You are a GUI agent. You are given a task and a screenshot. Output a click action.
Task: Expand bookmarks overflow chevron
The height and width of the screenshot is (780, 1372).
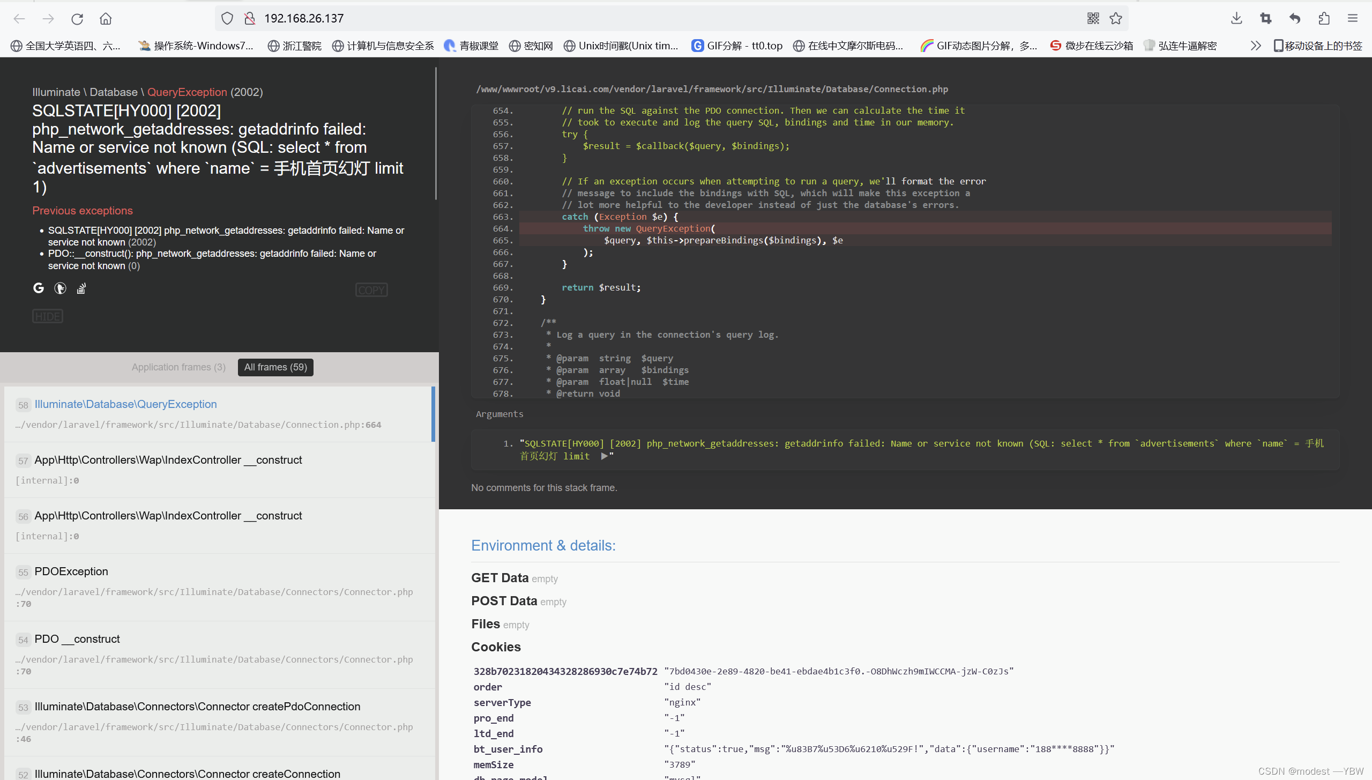(x=1256, y=46)
